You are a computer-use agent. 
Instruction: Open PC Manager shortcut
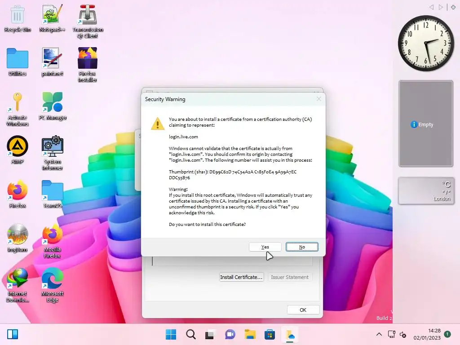point(52,106)
